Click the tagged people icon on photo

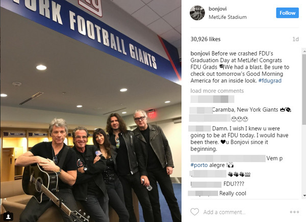(8, 216)
